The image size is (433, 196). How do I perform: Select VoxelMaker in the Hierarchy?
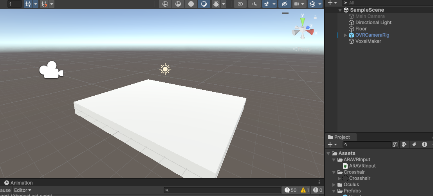[x=368, y=41]
